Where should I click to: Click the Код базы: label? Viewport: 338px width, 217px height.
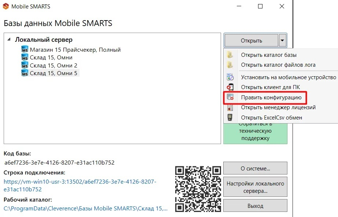(17, 154)
